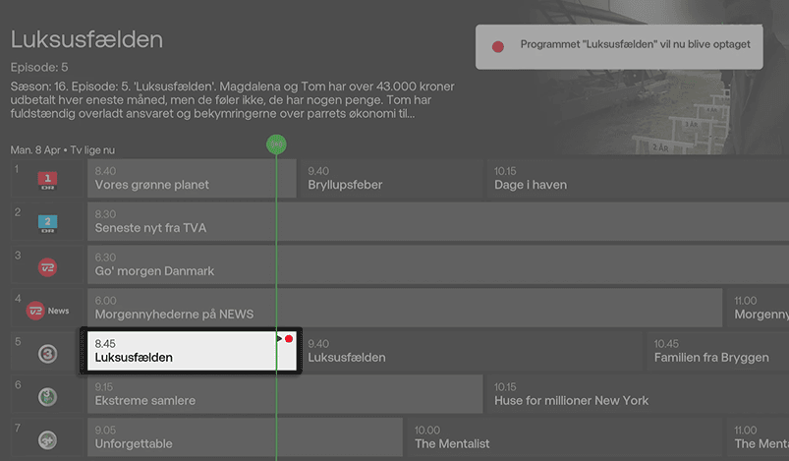Open the 9.15 Ekstreme samlere program
This screenshot has width=789, height=461.
tap(285, 394)
